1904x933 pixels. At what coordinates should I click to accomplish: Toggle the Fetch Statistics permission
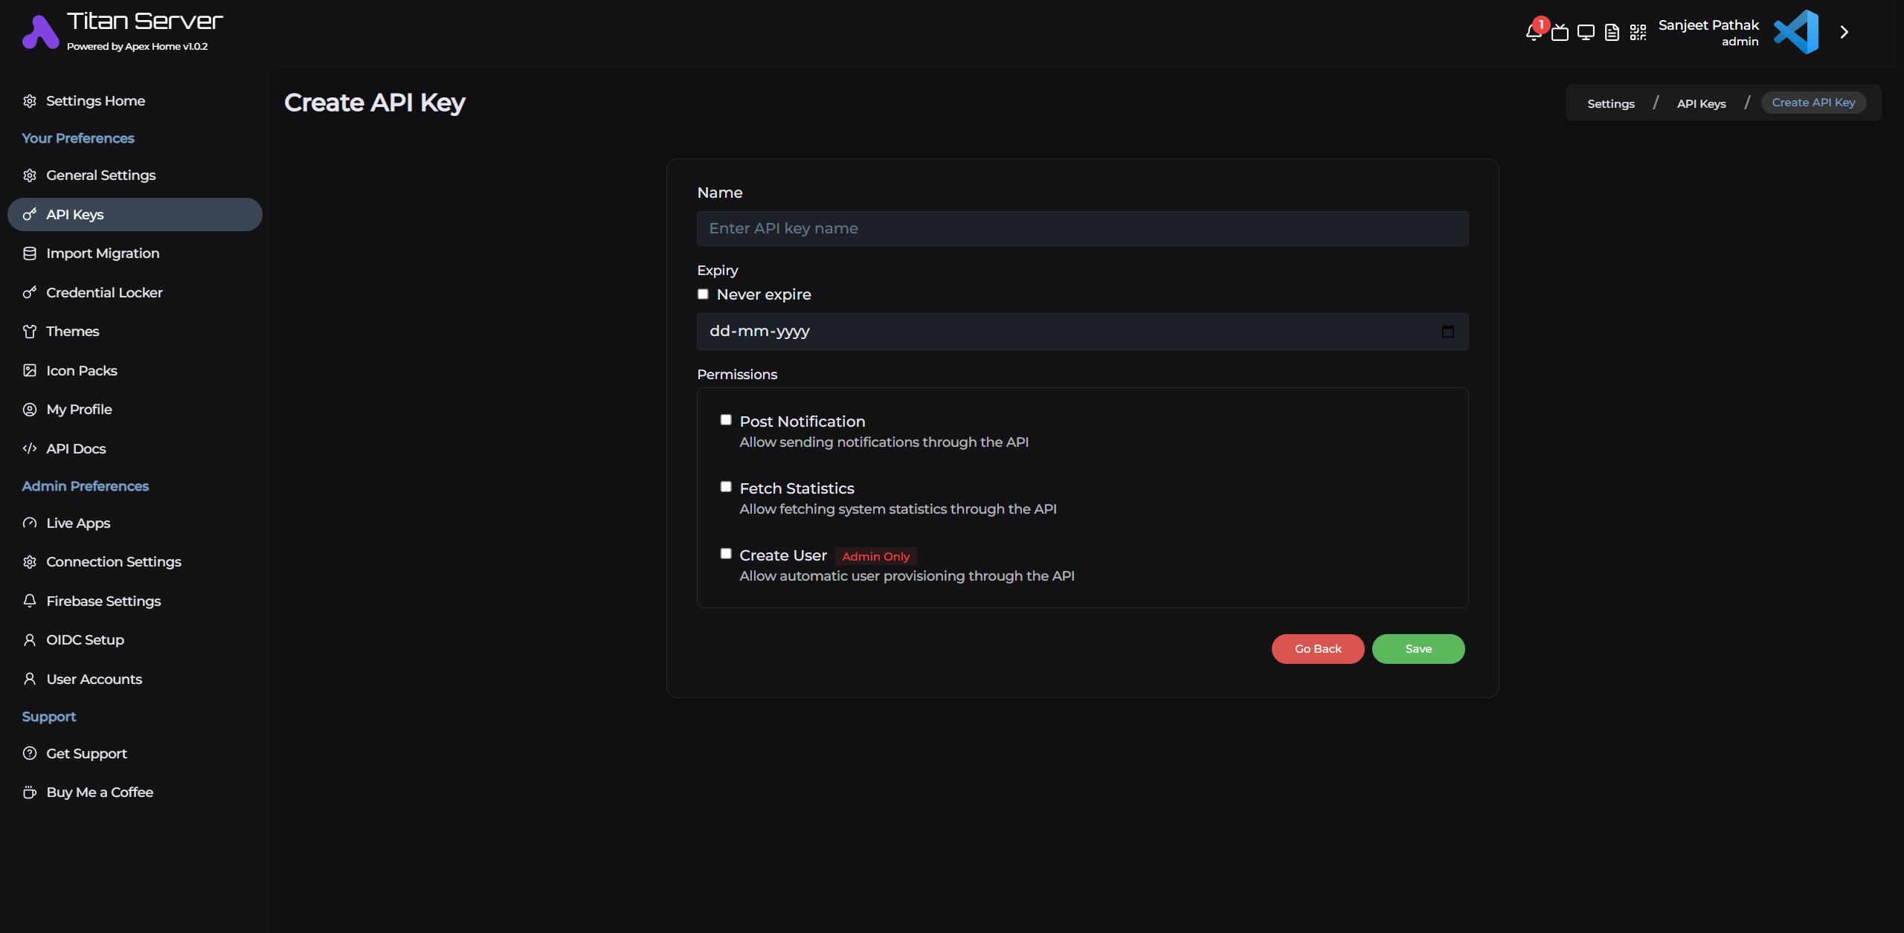(726, 486)
